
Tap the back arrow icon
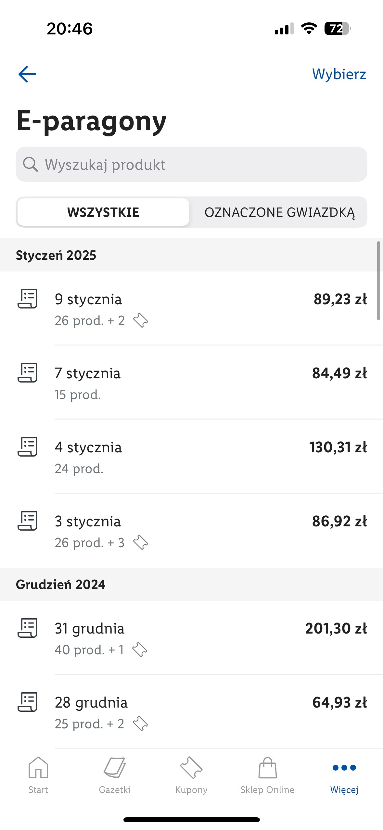pyautogui.click(x=27, y=74)
